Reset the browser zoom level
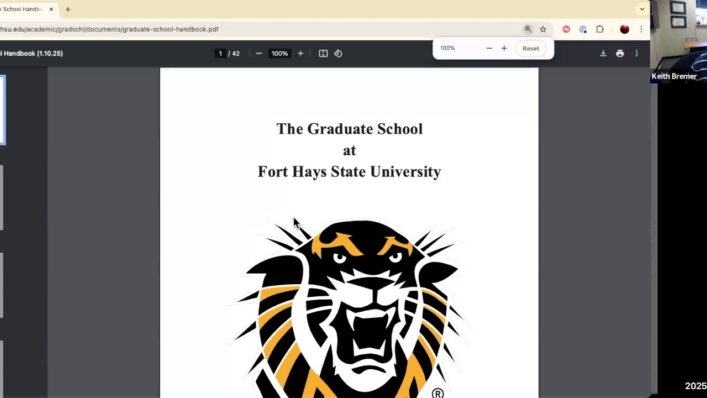The image size is (707, 398). pos(531,49)
